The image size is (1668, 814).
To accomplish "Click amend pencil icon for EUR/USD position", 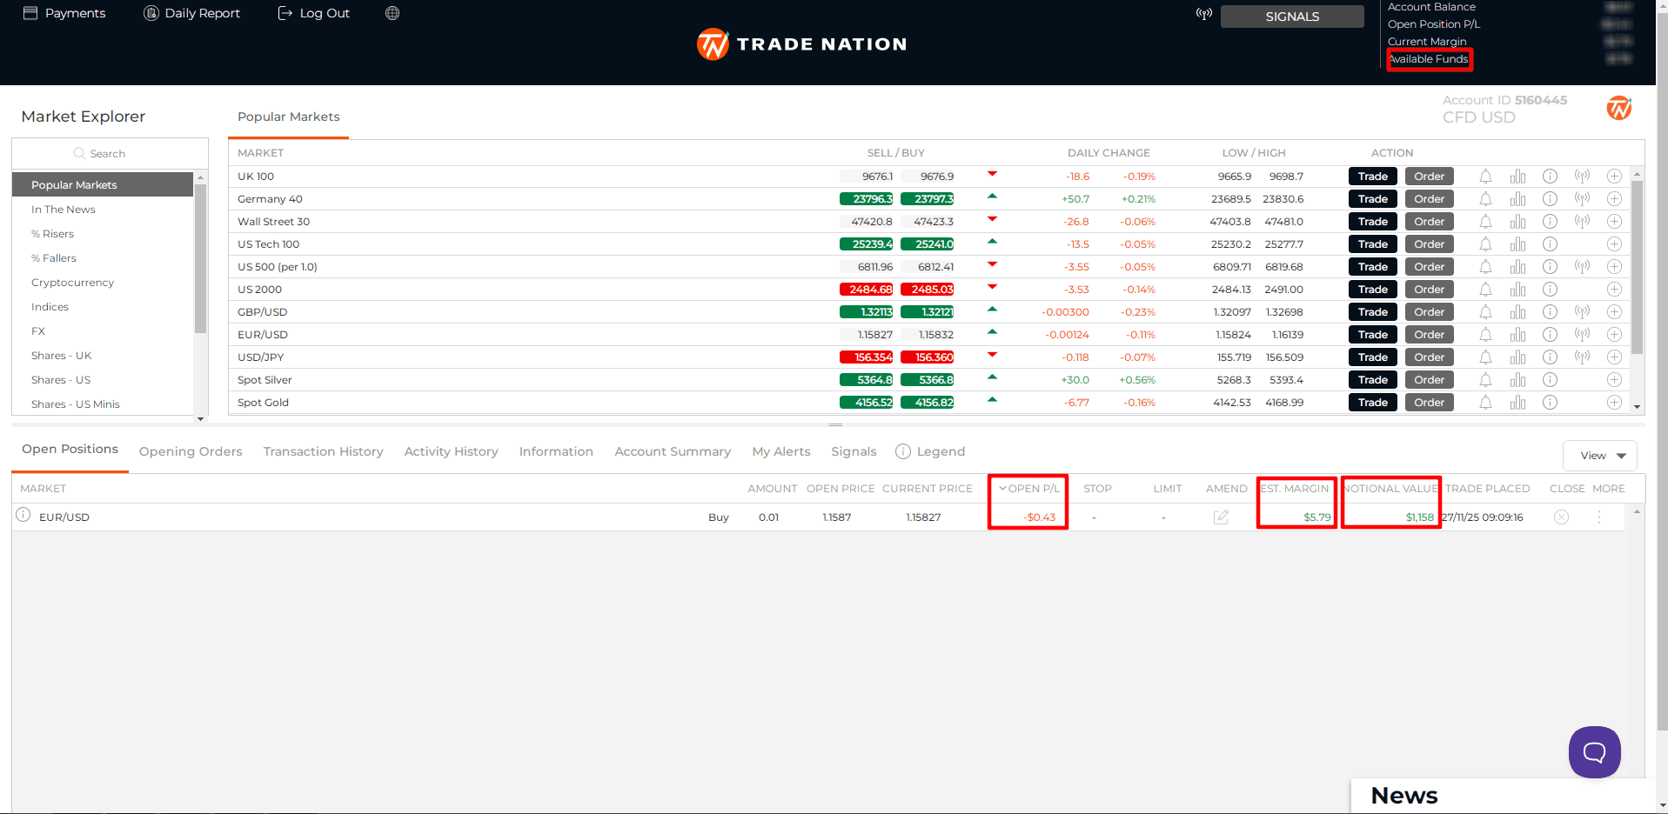I will pos(1222,517).
